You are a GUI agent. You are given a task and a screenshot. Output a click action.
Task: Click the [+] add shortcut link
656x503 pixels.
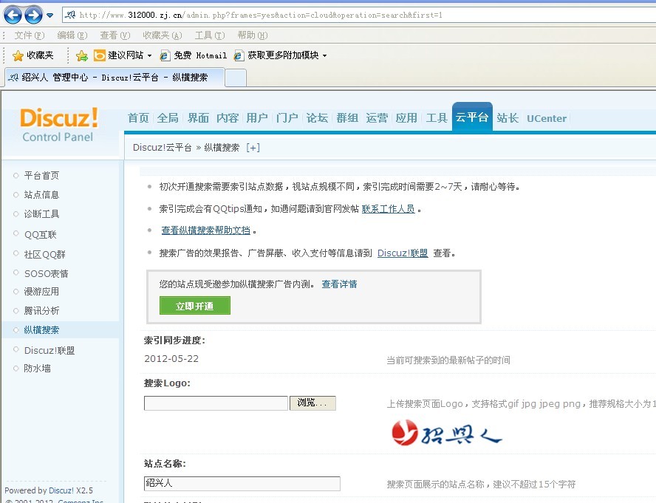point(253,147)
